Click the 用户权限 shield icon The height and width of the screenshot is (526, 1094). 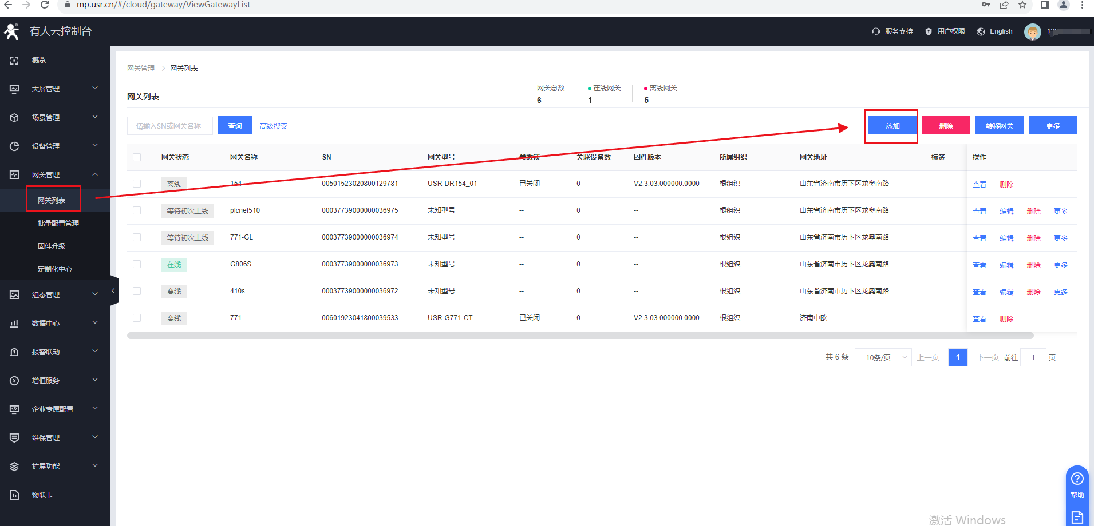point(928,31)
